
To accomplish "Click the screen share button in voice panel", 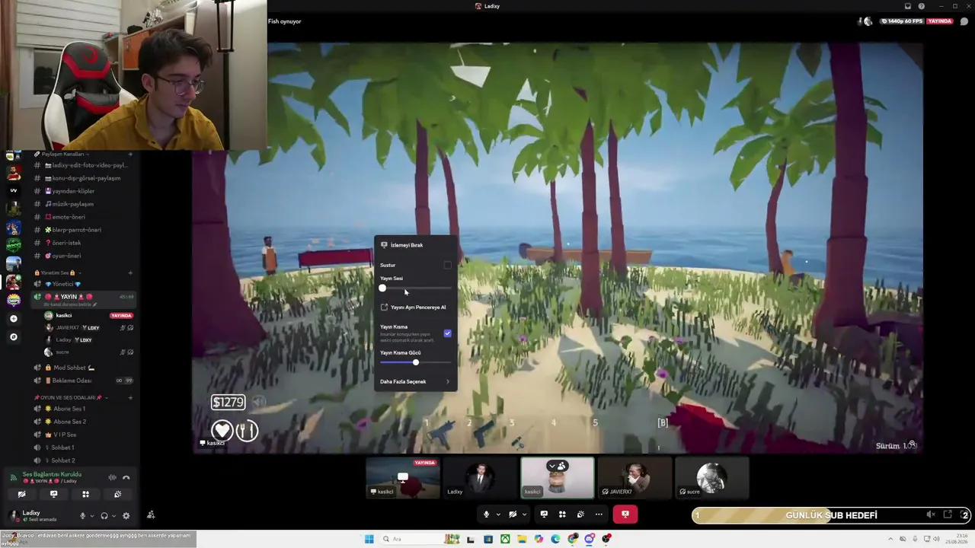I will (x=53, y=494).
